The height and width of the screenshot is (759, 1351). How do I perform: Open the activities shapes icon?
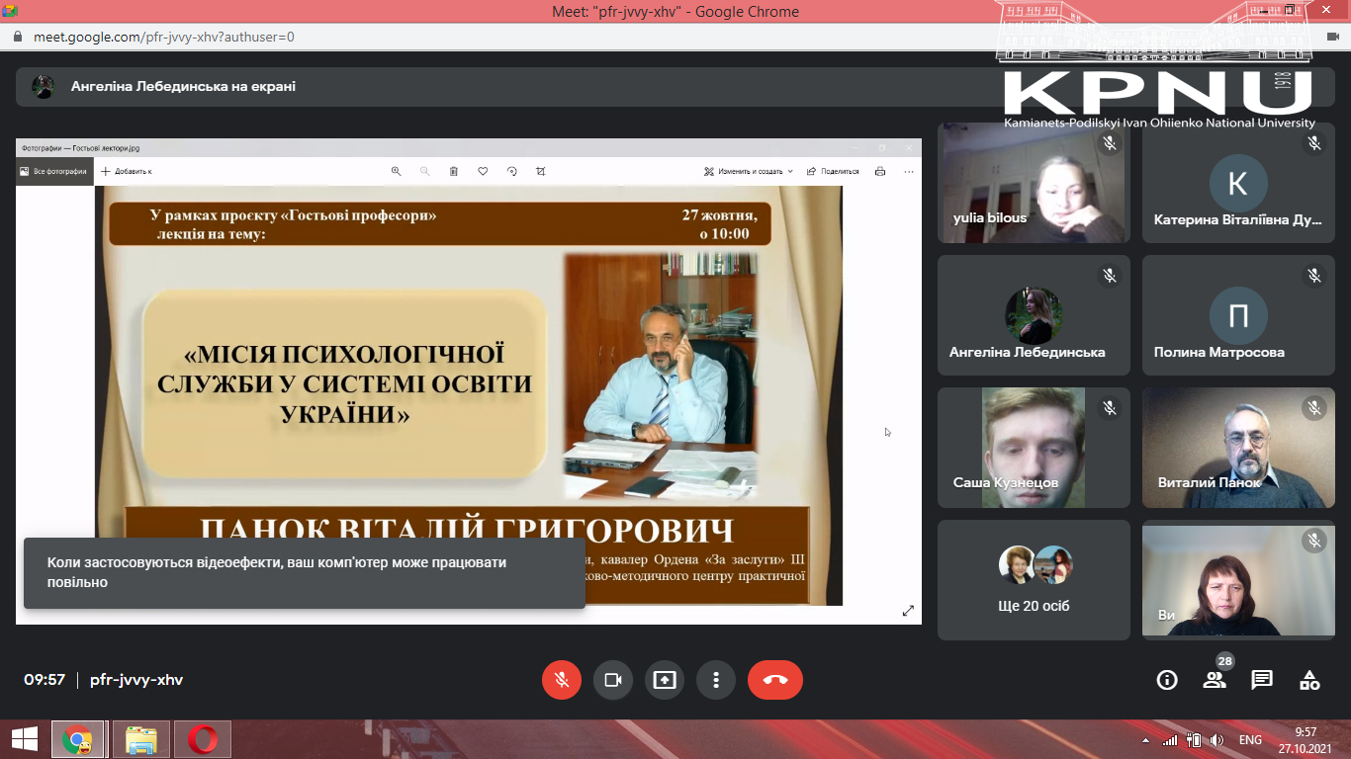point(1309,680)
